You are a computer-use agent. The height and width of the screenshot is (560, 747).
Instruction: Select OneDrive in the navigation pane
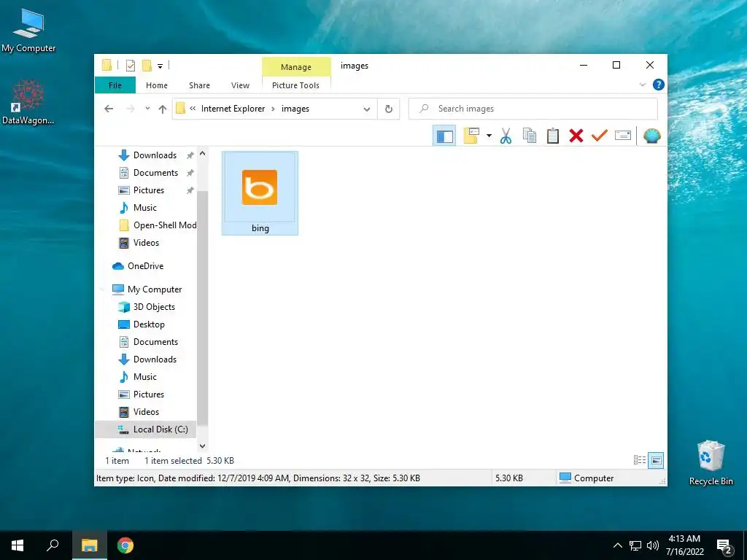pos(145,266)
